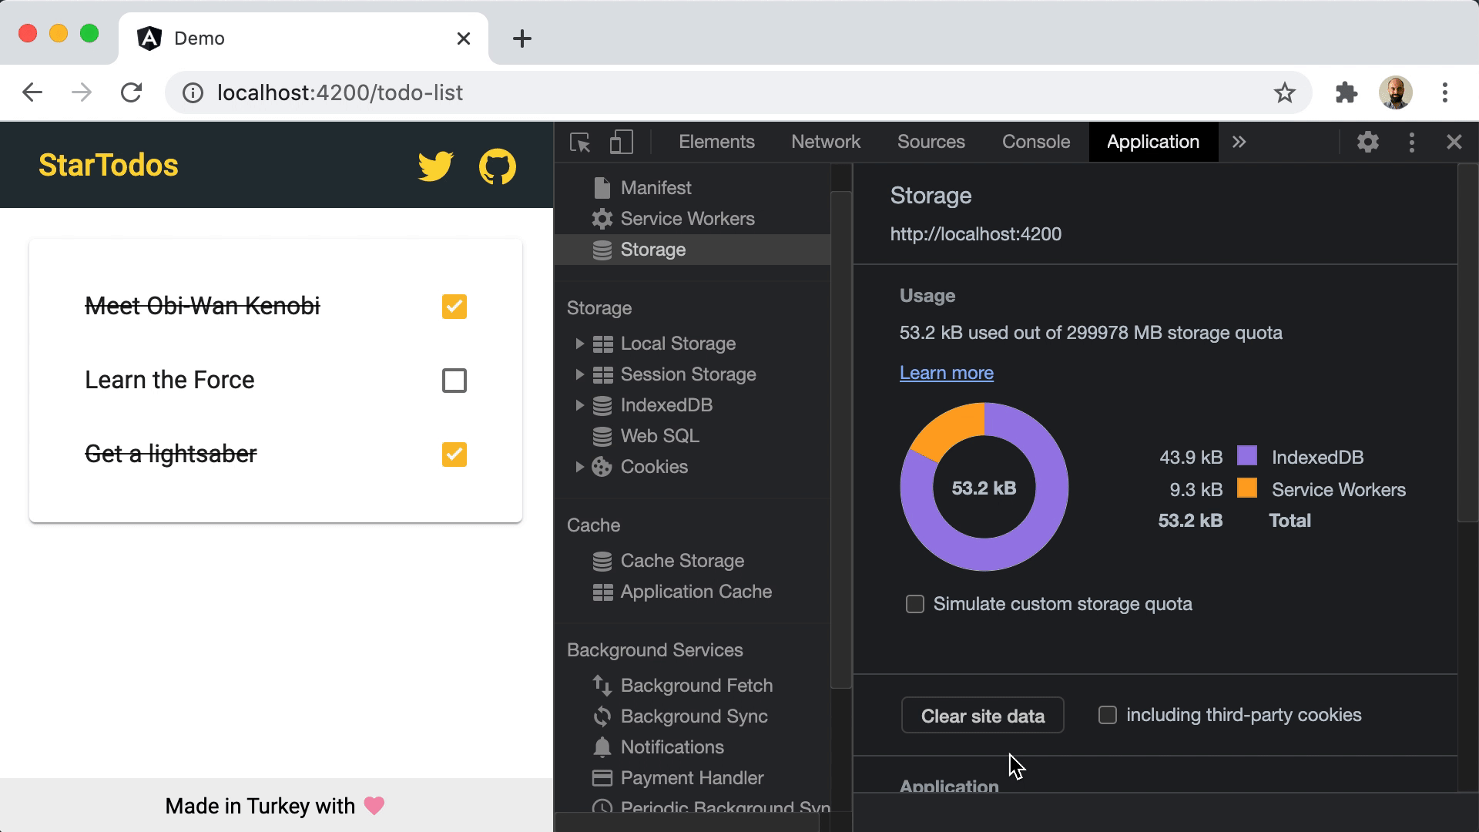This screenshot has width=1479, height=832.
Task: Reload the page
Action: pyautogui.click(x=132, y=93)
